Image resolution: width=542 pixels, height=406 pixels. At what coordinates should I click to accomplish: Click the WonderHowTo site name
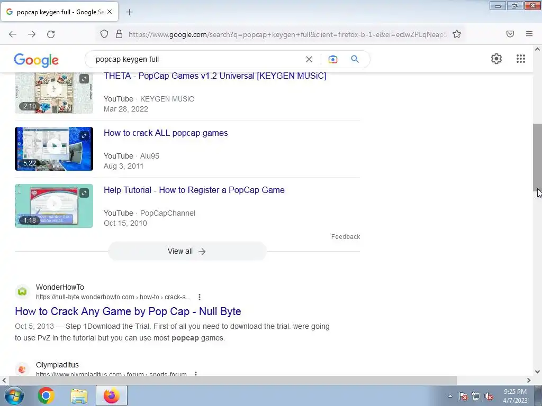pos(60,287)
